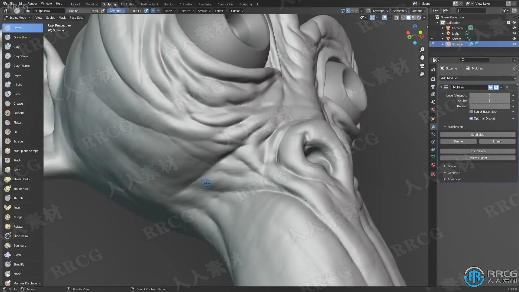The height and width of the screenshot is (292, 519).
Task: Select the Grab brush icon
Action: [8, 170]
